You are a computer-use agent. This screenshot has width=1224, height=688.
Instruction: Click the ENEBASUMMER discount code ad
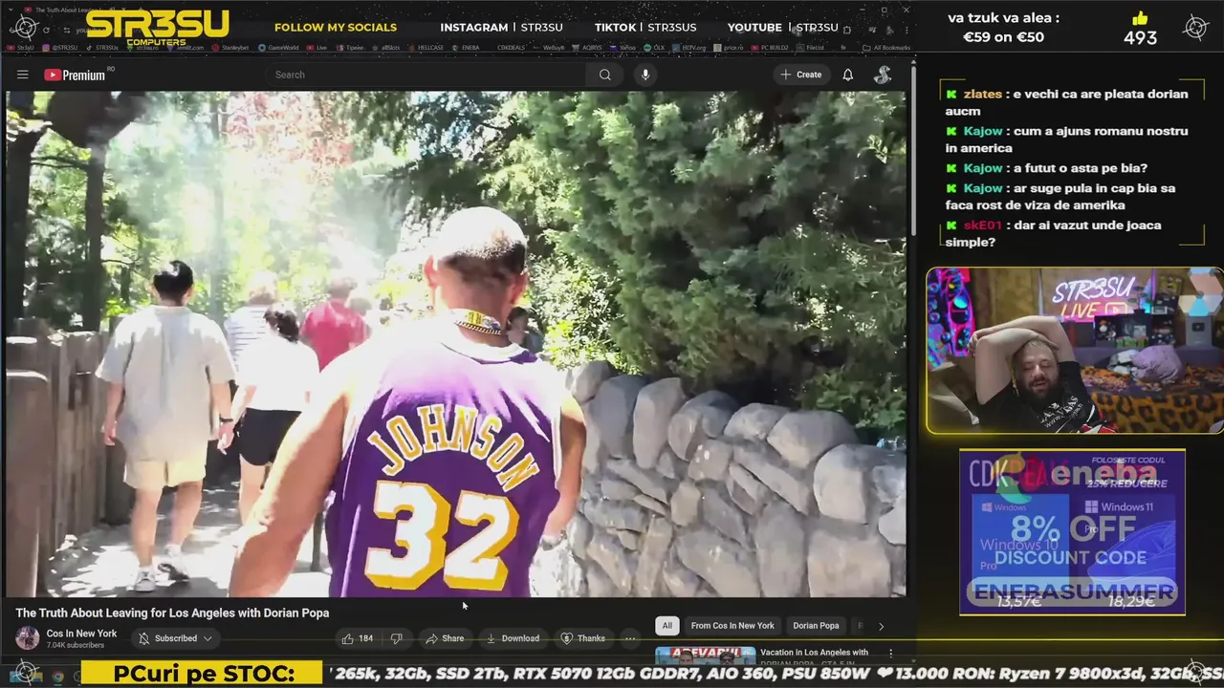pyautogui.click(x=1072, y=532)
